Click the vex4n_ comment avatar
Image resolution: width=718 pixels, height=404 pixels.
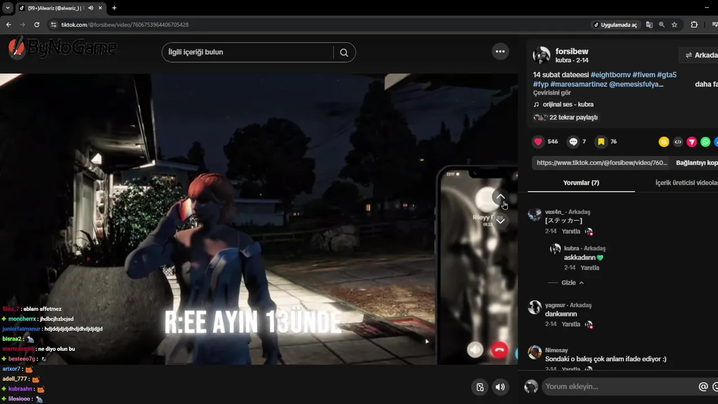pos(535,214)
